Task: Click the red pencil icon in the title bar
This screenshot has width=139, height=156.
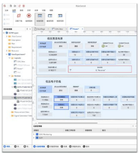Action: click(19, 6)
